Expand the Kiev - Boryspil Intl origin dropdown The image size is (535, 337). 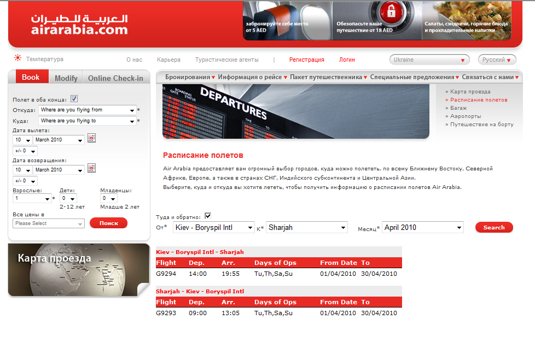[213, 227]
